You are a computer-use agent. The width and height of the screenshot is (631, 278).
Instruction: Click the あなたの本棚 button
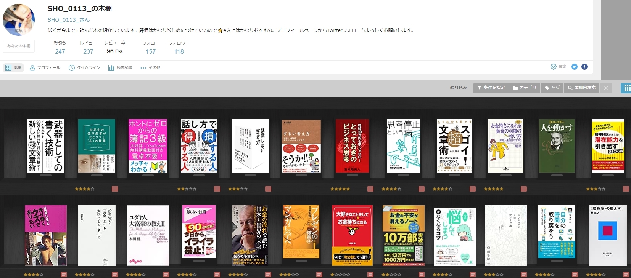click(19, 46)
